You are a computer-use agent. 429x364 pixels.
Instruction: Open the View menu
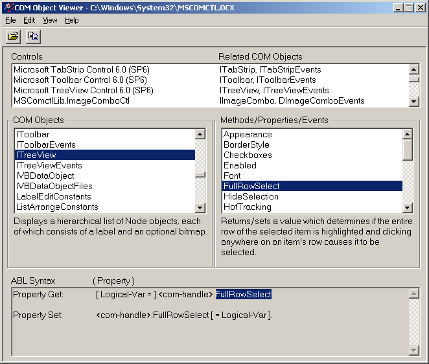[x=50, y=21]
